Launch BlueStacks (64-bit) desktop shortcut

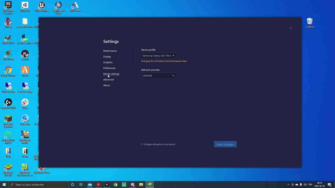point(8,170)
